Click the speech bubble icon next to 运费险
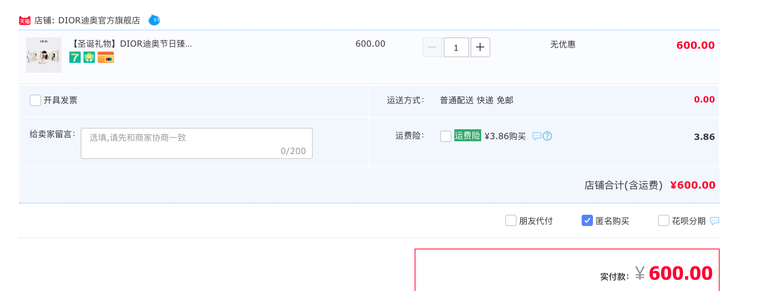The height and width of the screenshot is (291, 772). click(537, 136)
